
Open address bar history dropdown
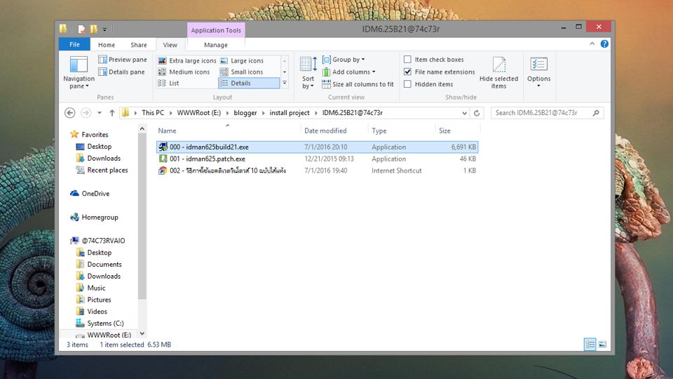pyautogui.click(x=464, y=113)
